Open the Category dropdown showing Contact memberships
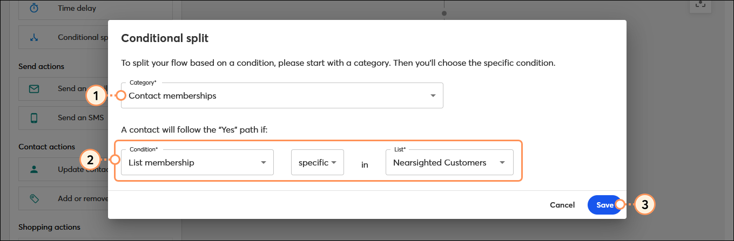This screenshot has width=734, height=241. tap(282, 95)
